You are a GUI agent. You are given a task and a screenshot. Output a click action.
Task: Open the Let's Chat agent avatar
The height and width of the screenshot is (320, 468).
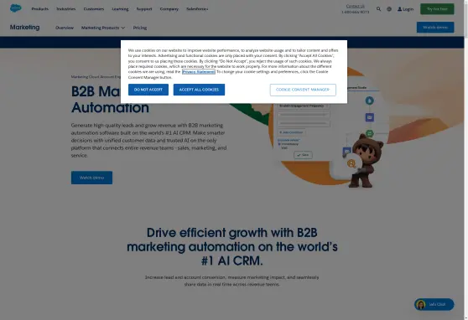pyautogui.click(x=420, y=304)
